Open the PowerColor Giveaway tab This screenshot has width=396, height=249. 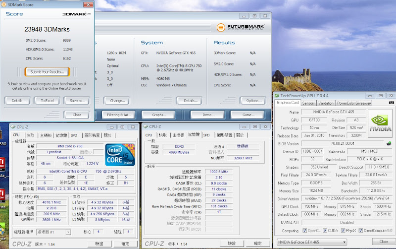[x=354, y=103]
